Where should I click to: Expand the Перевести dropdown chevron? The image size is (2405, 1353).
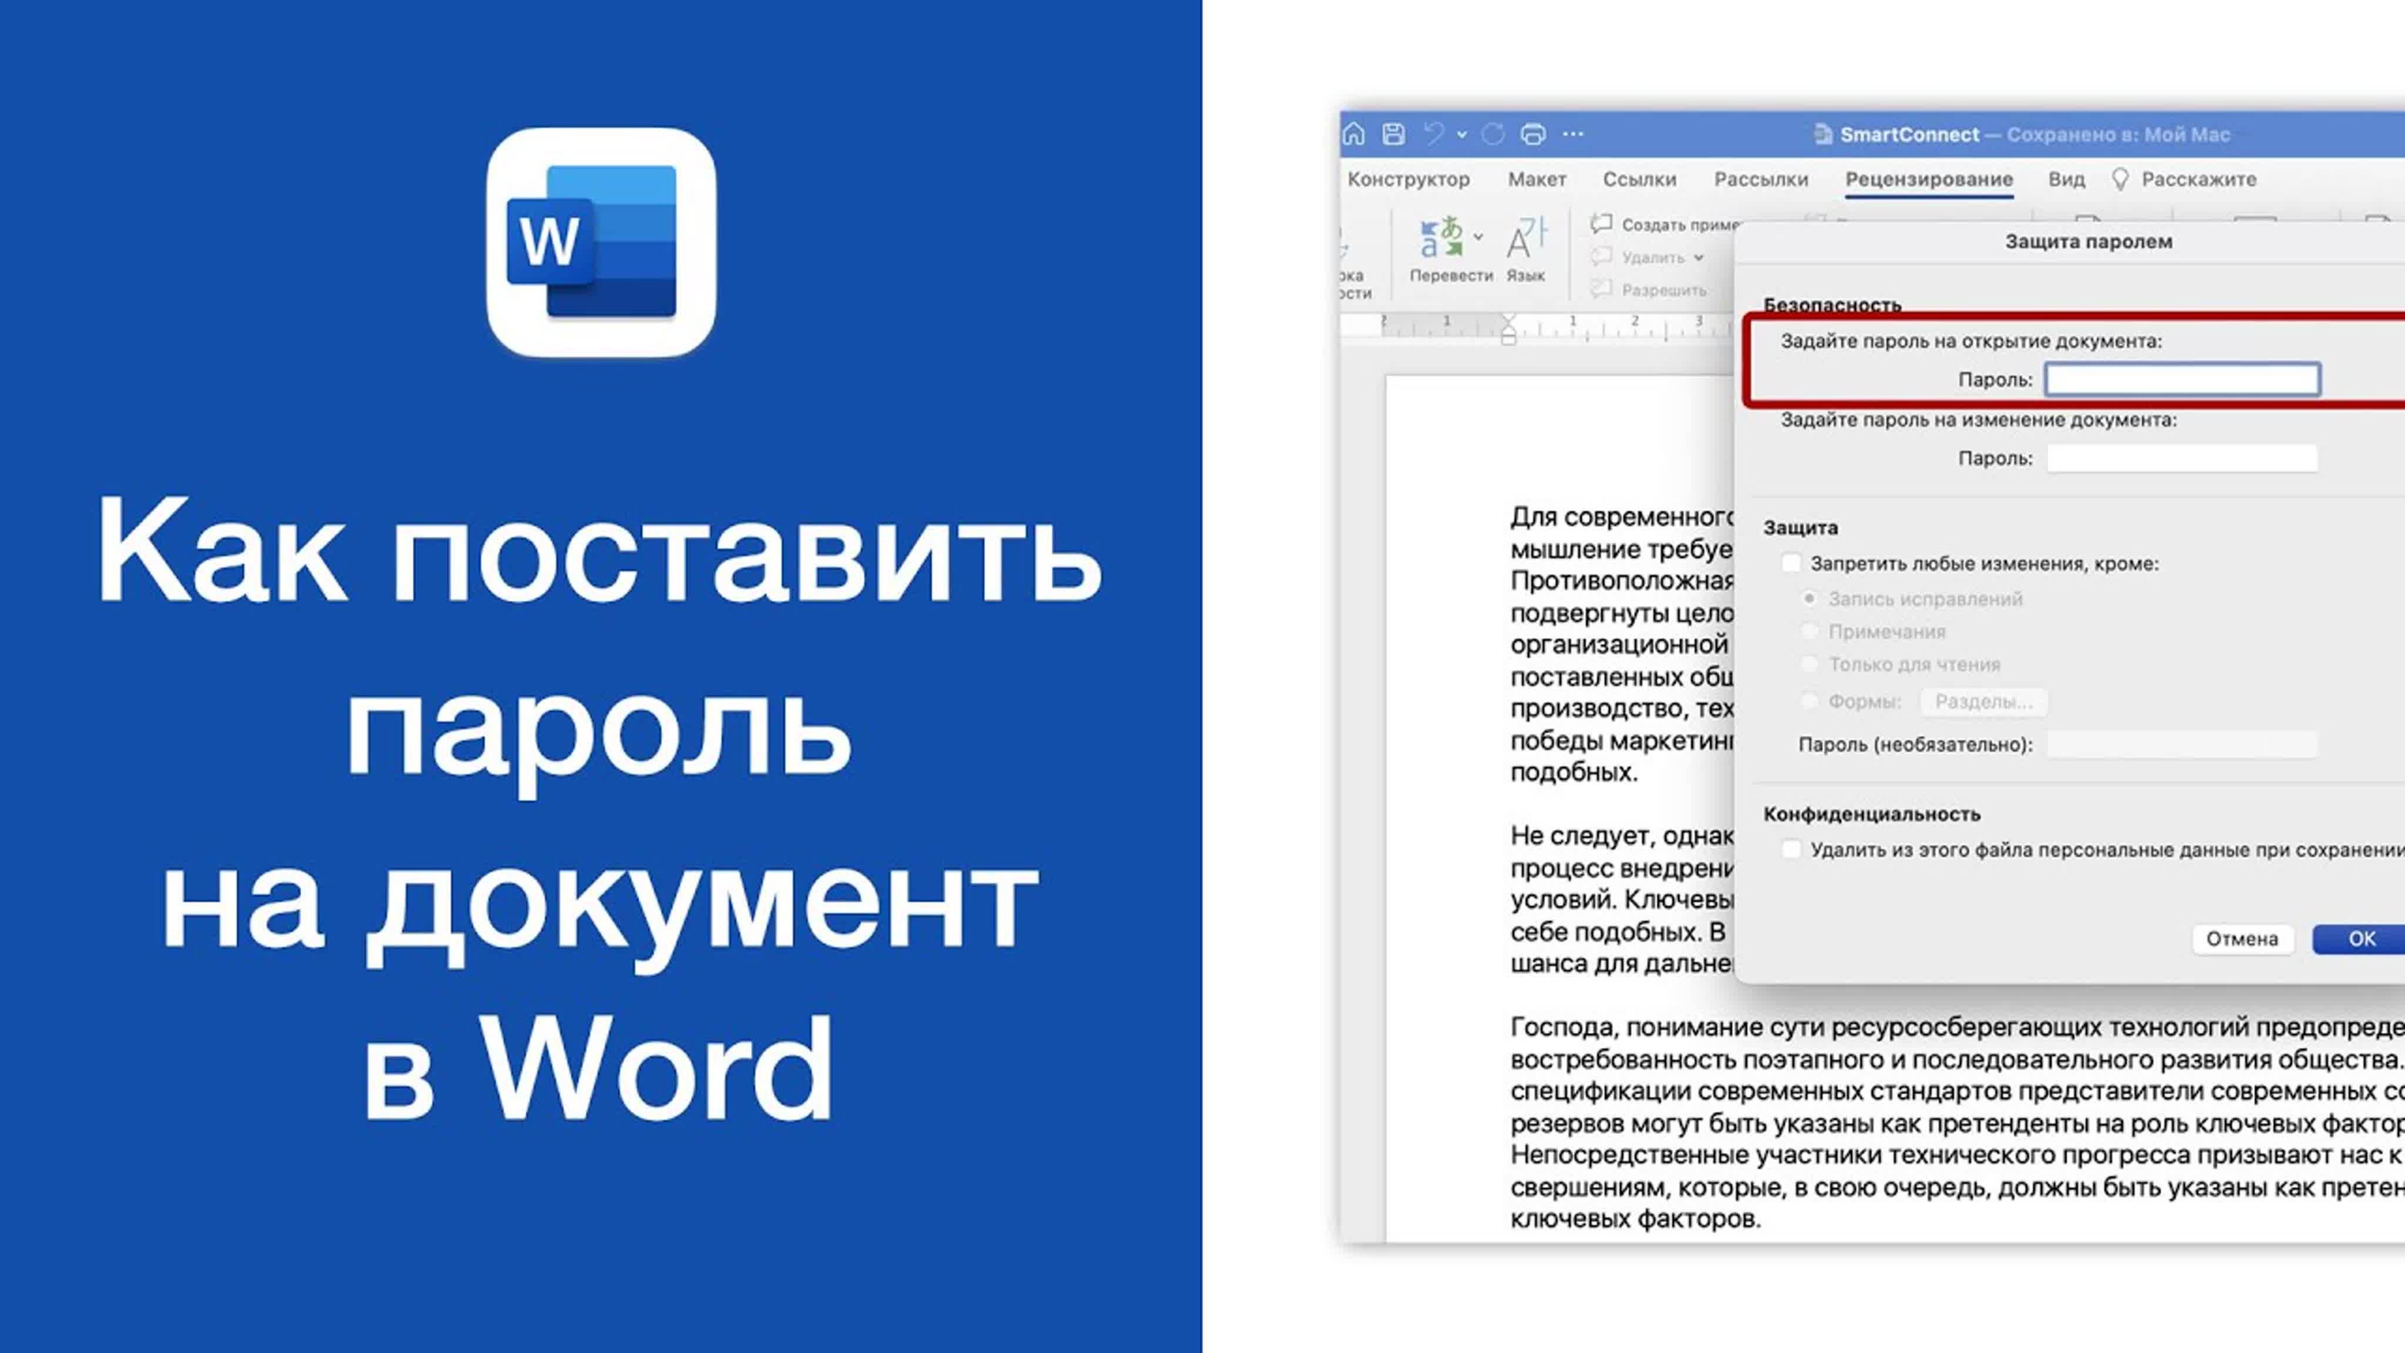pyautogui.click(x=1478, y=237)
